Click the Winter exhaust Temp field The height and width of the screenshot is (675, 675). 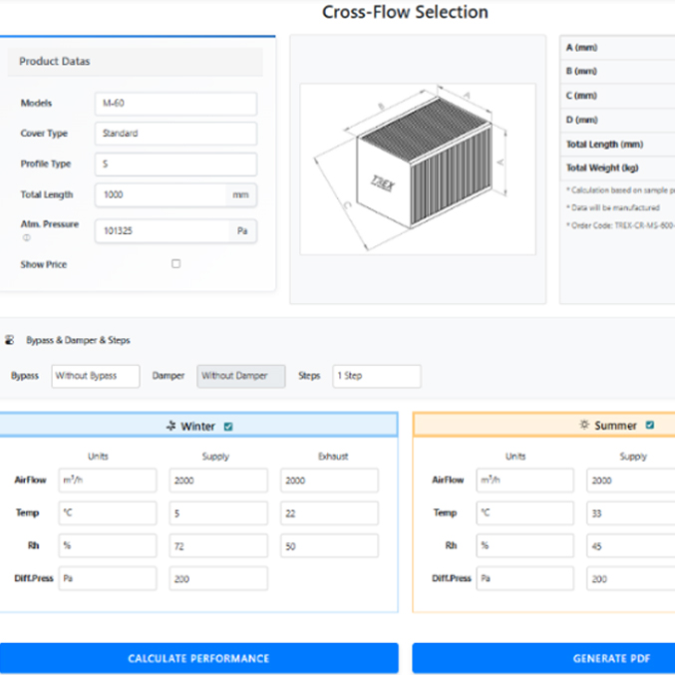tap(328, 512)
